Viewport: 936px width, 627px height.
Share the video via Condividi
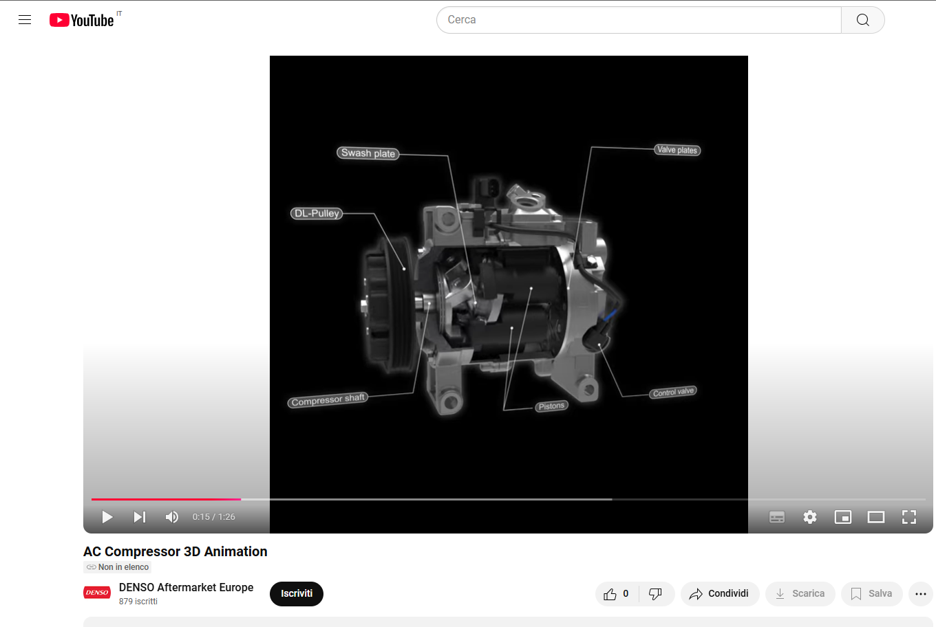point(720,594)
